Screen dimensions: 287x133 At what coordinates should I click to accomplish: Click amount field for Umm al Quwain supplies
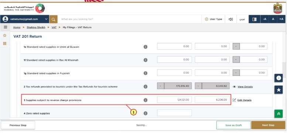point(174,46)
